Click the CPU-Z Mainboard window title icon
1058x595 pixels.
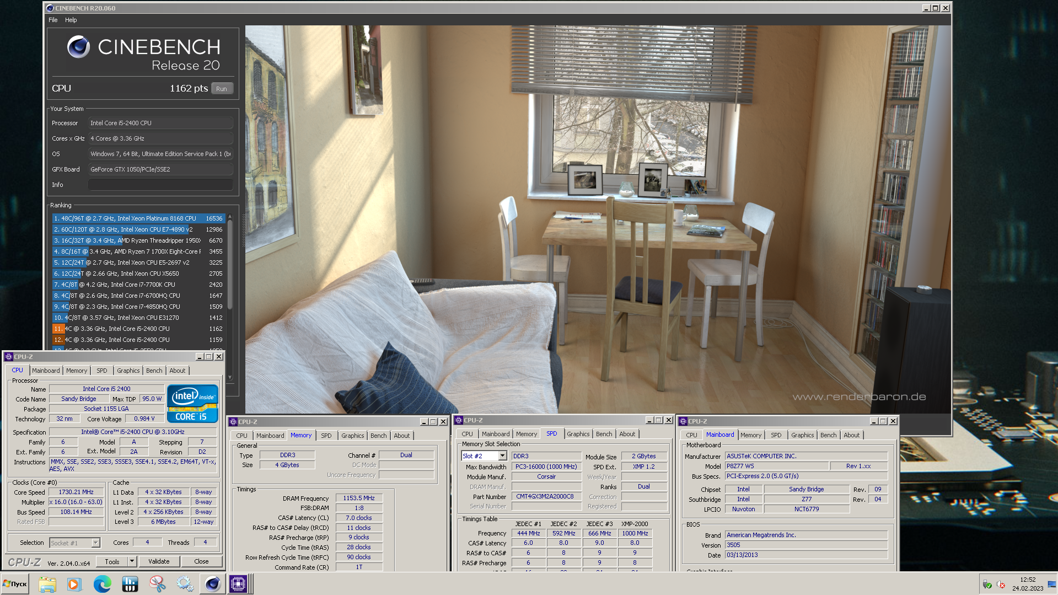(x=683, y=421)
